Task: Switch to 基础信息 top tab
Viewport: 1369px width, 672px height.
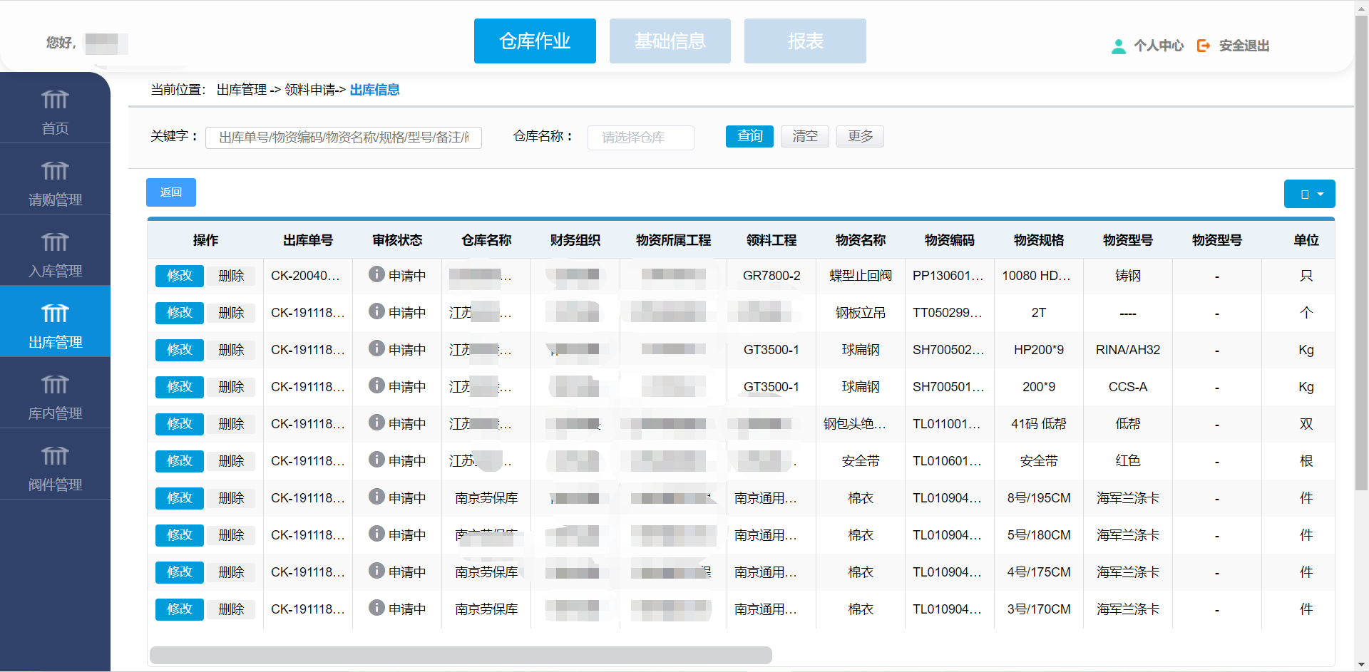Action: coord(670,41)
